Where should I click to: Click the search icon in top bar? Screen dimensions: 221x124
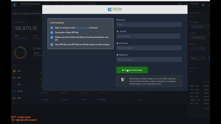[180, 4]
